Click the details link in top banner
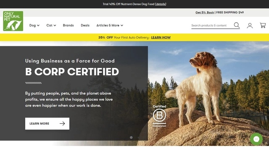 pos(161,4)
